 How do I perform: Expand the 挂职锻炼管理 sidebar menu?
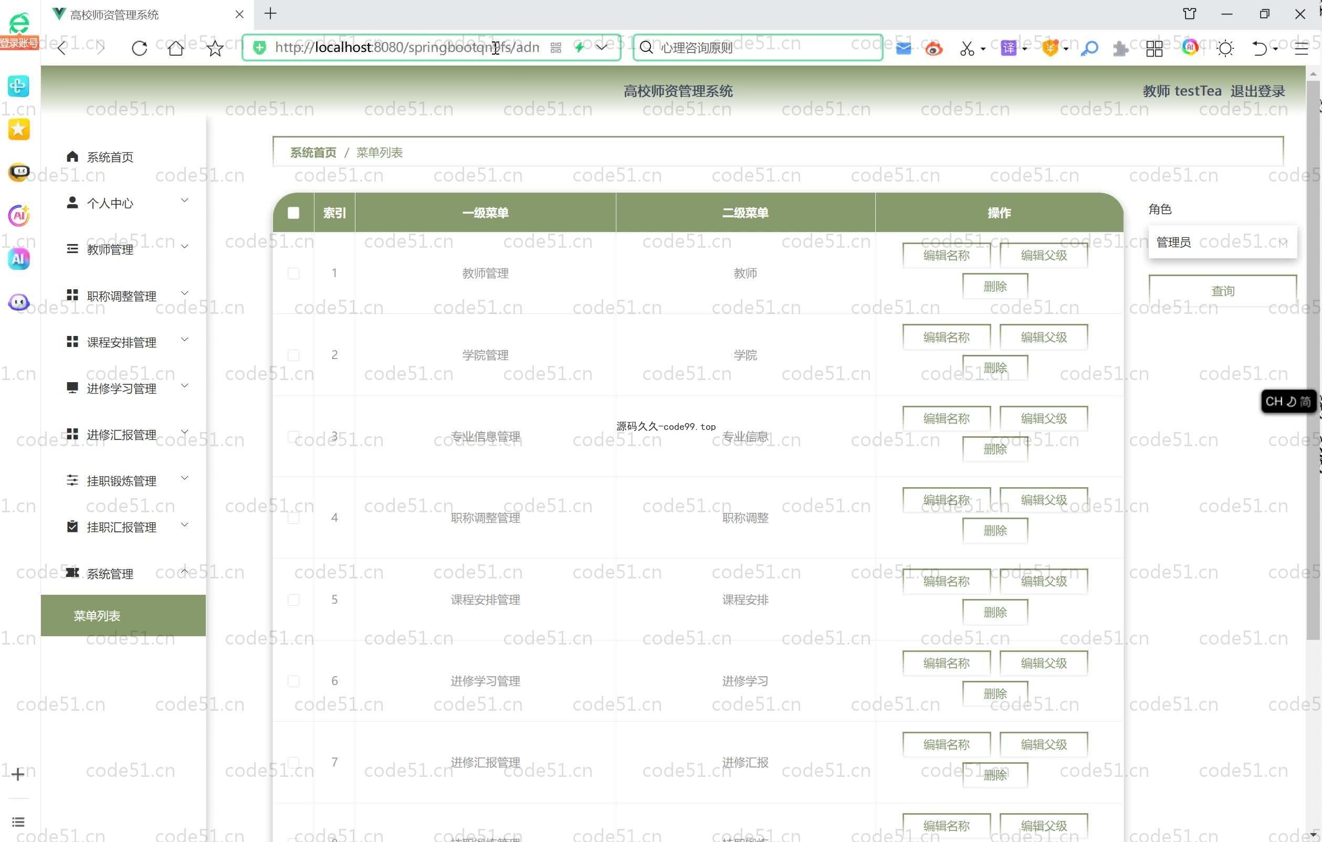pyautogui.click(x=123, y=481)
